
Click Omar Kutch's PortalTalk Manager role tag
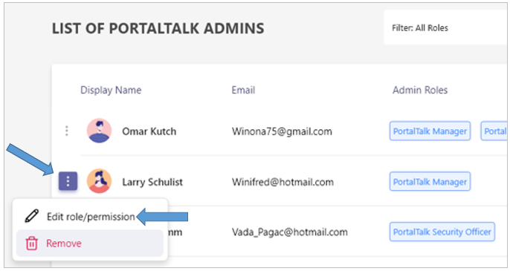coord(430,131)
